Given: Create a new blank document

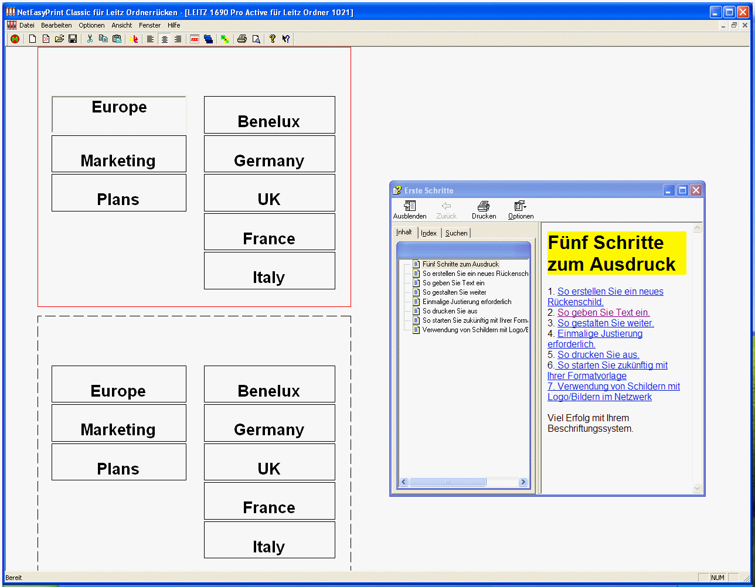Looking at the screenshot, I should (33, 39).
